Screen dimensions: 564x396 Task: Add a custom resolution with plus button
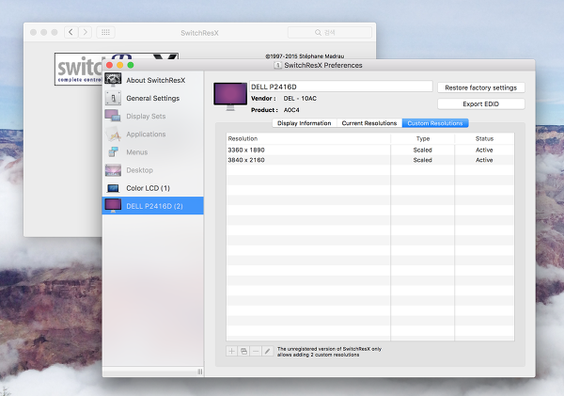(232, 351)
